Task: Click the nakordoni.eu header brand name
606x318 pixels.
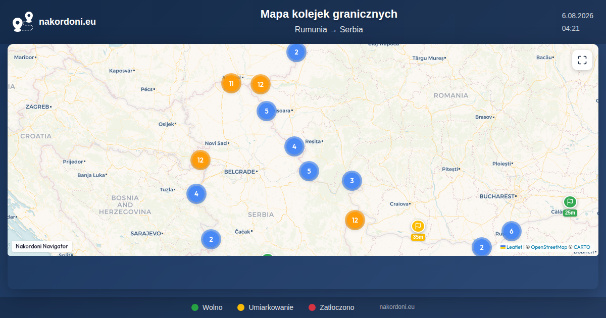Action: [67, 22]
